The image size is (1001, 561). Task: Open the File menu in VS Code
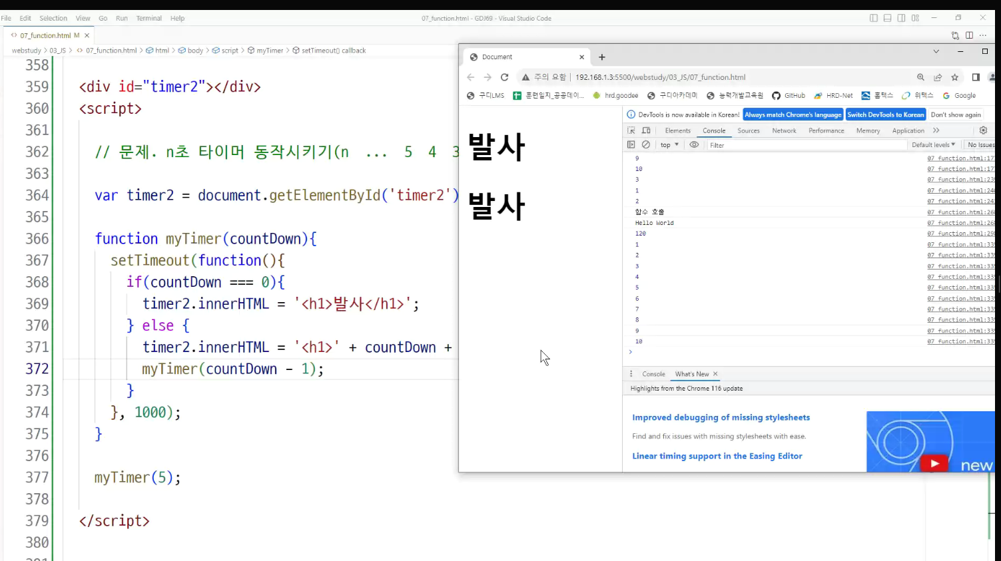pos(6,18)
